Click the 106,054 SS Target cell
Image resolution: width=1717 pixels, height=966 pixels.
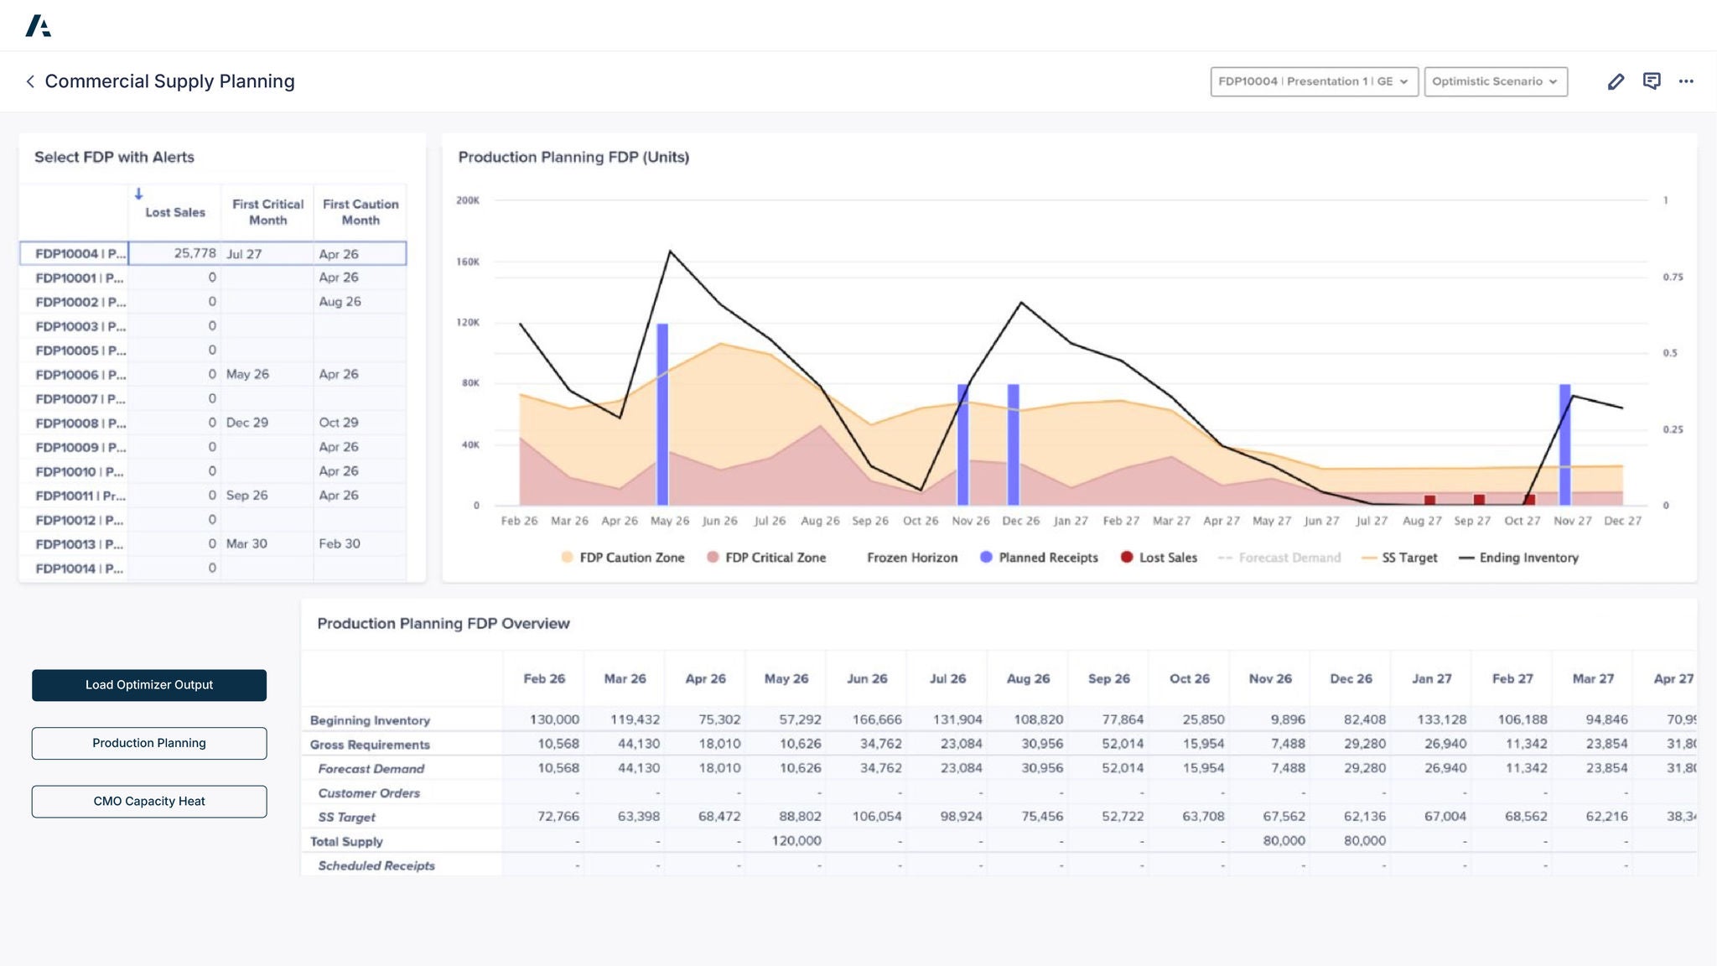[x=867, y=817]
